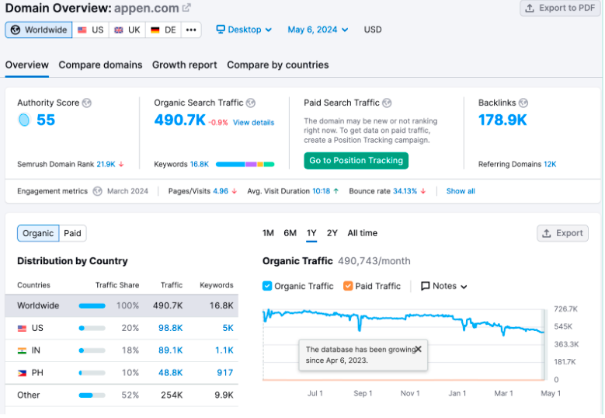
Task: Select 1M time range
Action: tap(268, 233)
